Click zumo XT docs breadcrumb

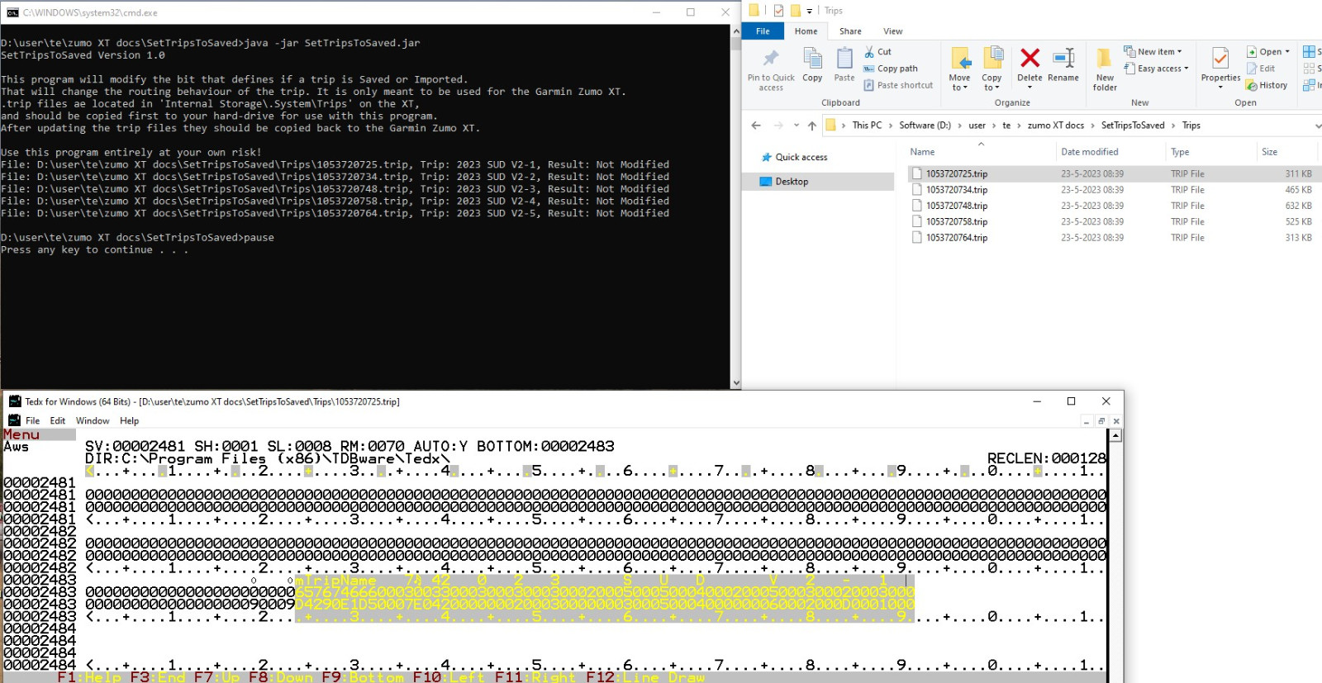pyautogui.click(x=1055, y=126)
